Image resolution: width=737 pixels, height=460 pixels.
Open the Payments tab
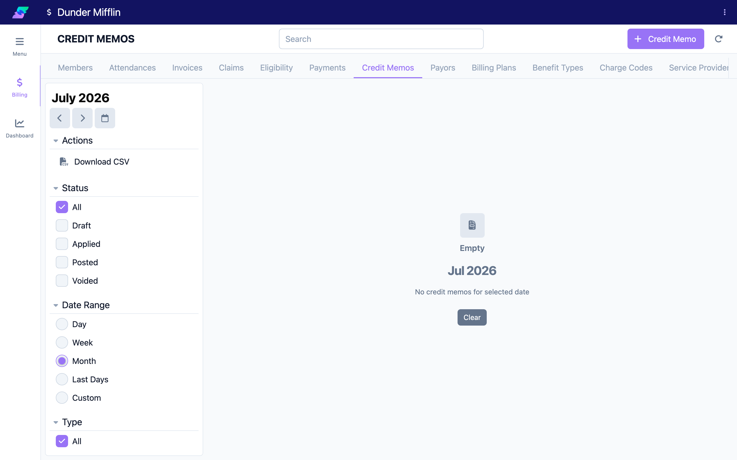pos(327,67)
